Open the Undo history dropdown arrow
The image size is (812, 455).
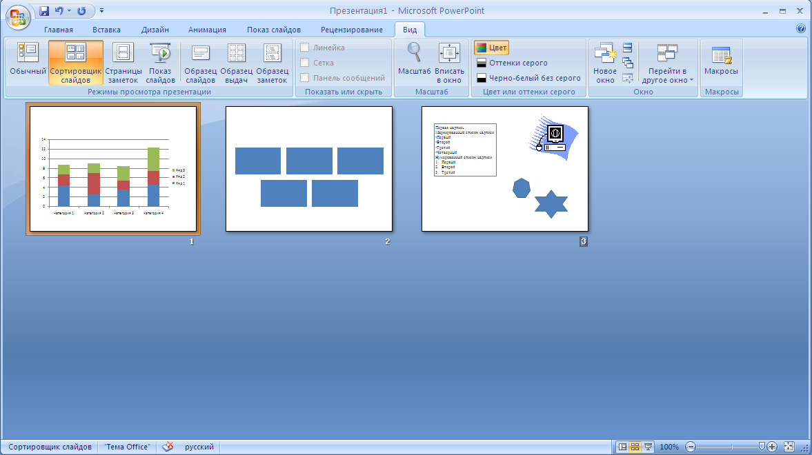pos(69,11)
